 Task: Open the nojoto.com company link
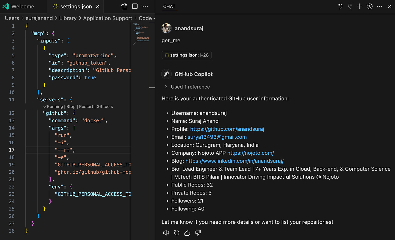tap(251, 153)
